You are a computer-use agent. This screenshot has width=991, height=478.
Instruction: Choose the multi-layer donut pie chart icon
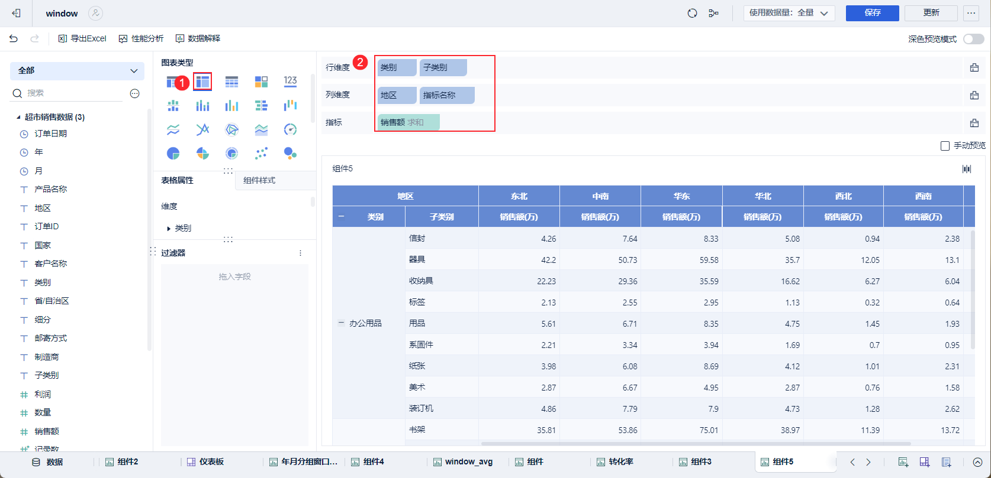[x=231, y=154]
